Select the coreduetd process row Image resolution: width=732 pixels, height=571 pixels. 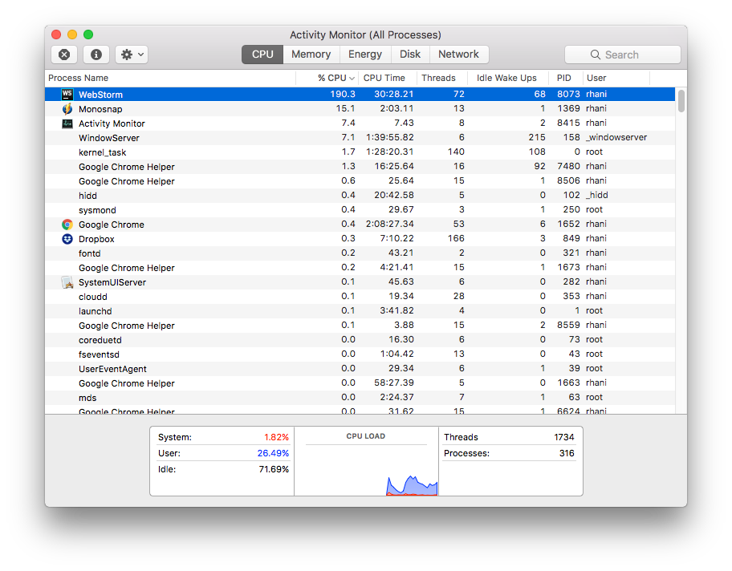tap(360, 340)
